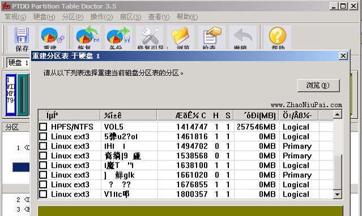The height and width of the screenshot is (216, 362).
Task: Tick checkbox for ext3 partition at cylinder 1461816
Action: click(x=43, y=136)
